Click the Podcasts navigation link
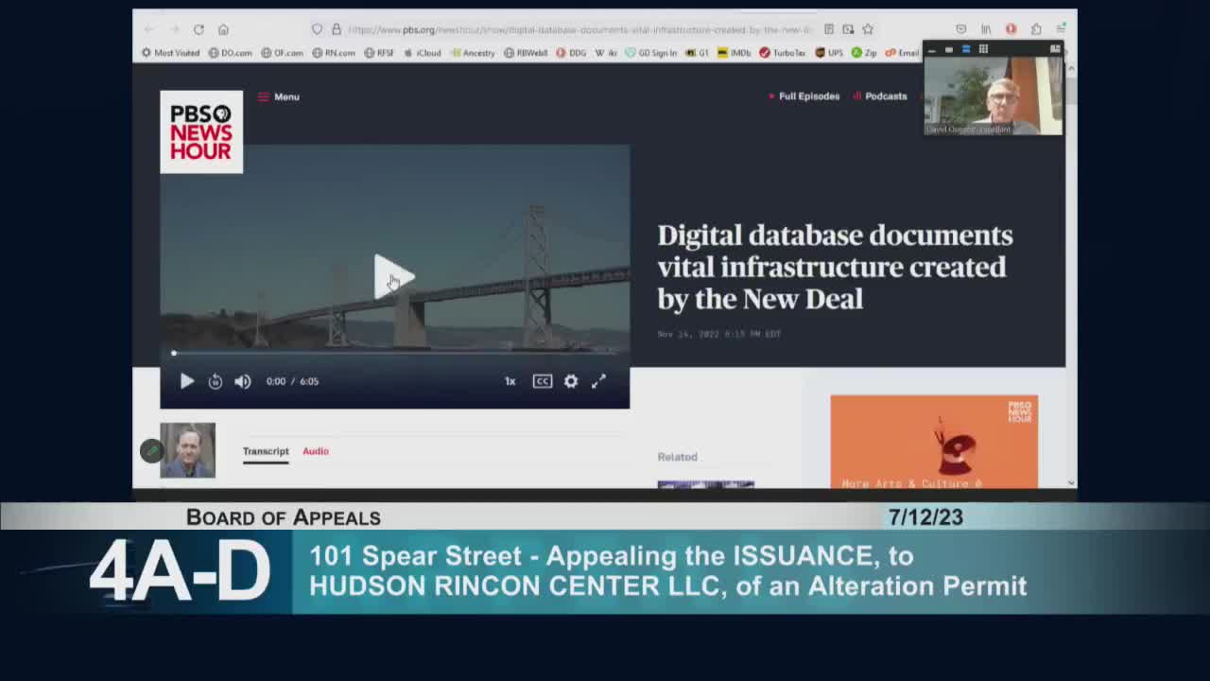Viewport: 1210px width, 681px height. point(884,96)
